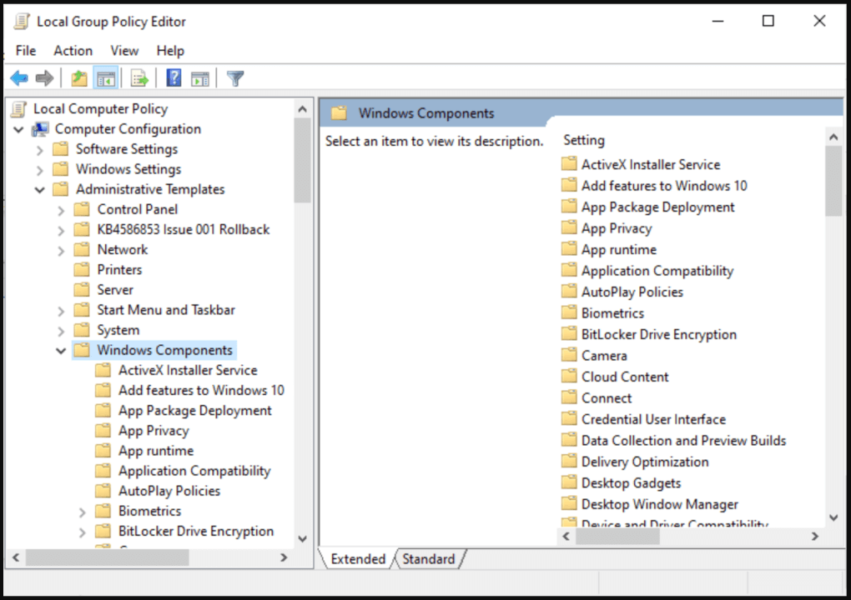Screen dimensions: 851x600
Task: Click the Filter icon in the toolbar
Action: (235, 77)
